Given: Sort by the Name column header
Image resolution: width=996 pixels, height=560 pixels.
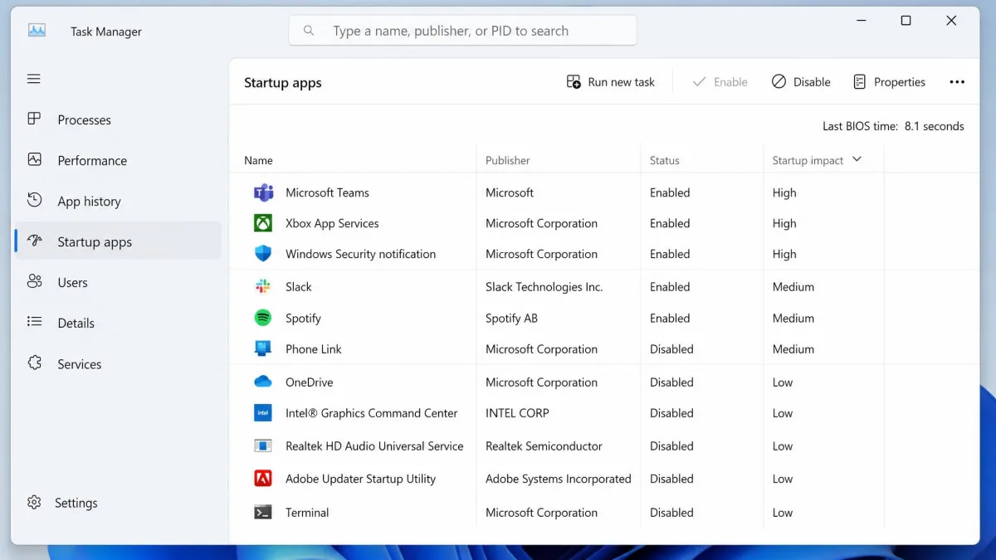Looking at the screenshot, I should (258, 160).
